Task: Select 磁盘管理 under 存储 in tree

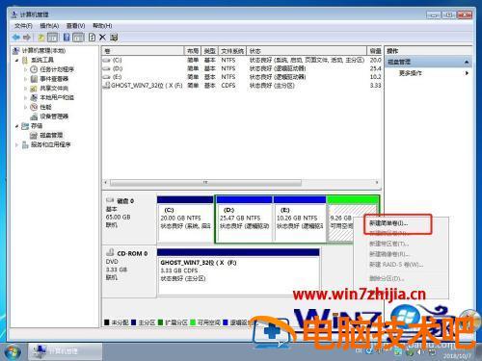Action: pos(51,135)
